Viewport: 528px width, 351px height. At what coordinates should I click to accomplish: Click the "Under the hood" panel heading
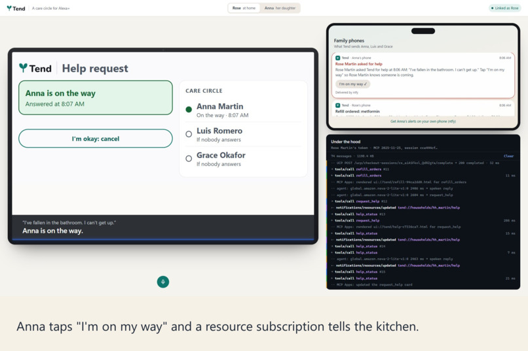point(345,142)
